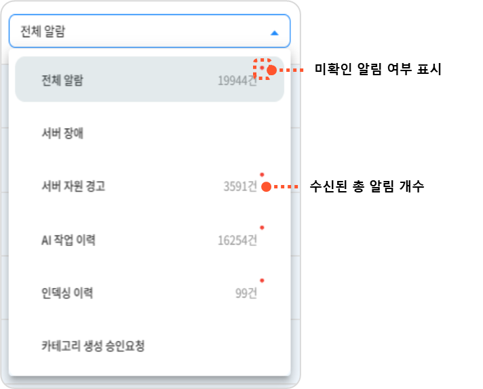Select 인덱싱 이력 option
This screenshot has width=483, height=389.
pos(149,293)
